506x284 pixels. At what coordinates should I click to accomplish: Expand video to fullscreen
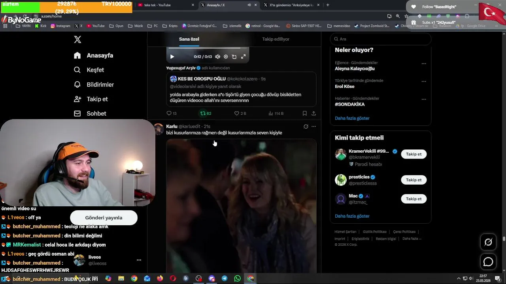pos(243,57)
